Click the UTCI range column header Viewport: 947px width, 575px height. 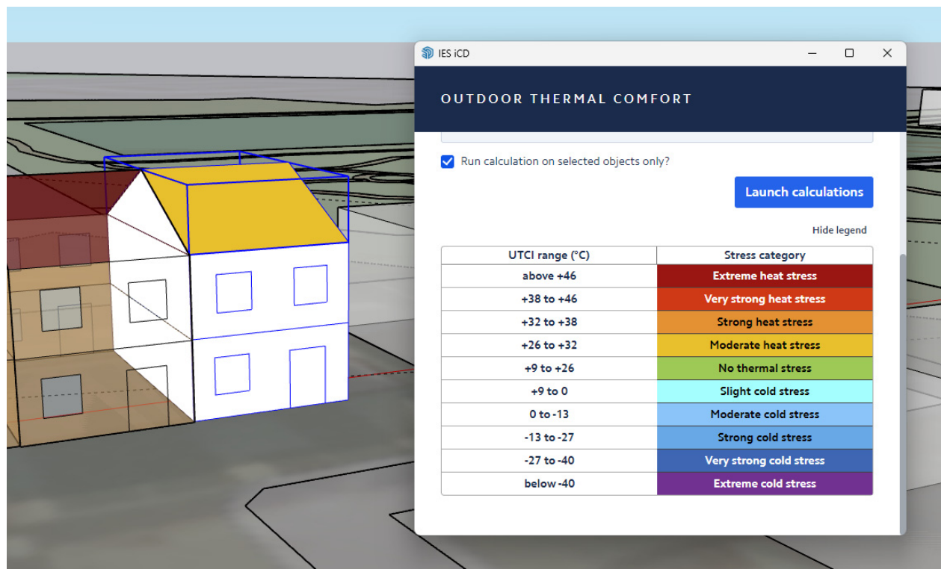click(549, 255)
